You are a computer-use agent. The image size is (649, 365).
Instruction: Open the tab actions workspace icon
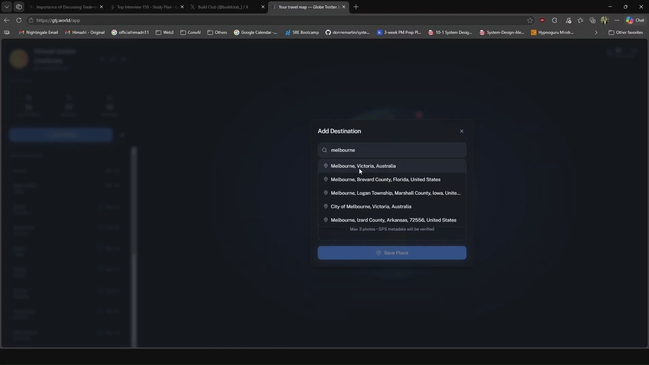coord(19,7)
